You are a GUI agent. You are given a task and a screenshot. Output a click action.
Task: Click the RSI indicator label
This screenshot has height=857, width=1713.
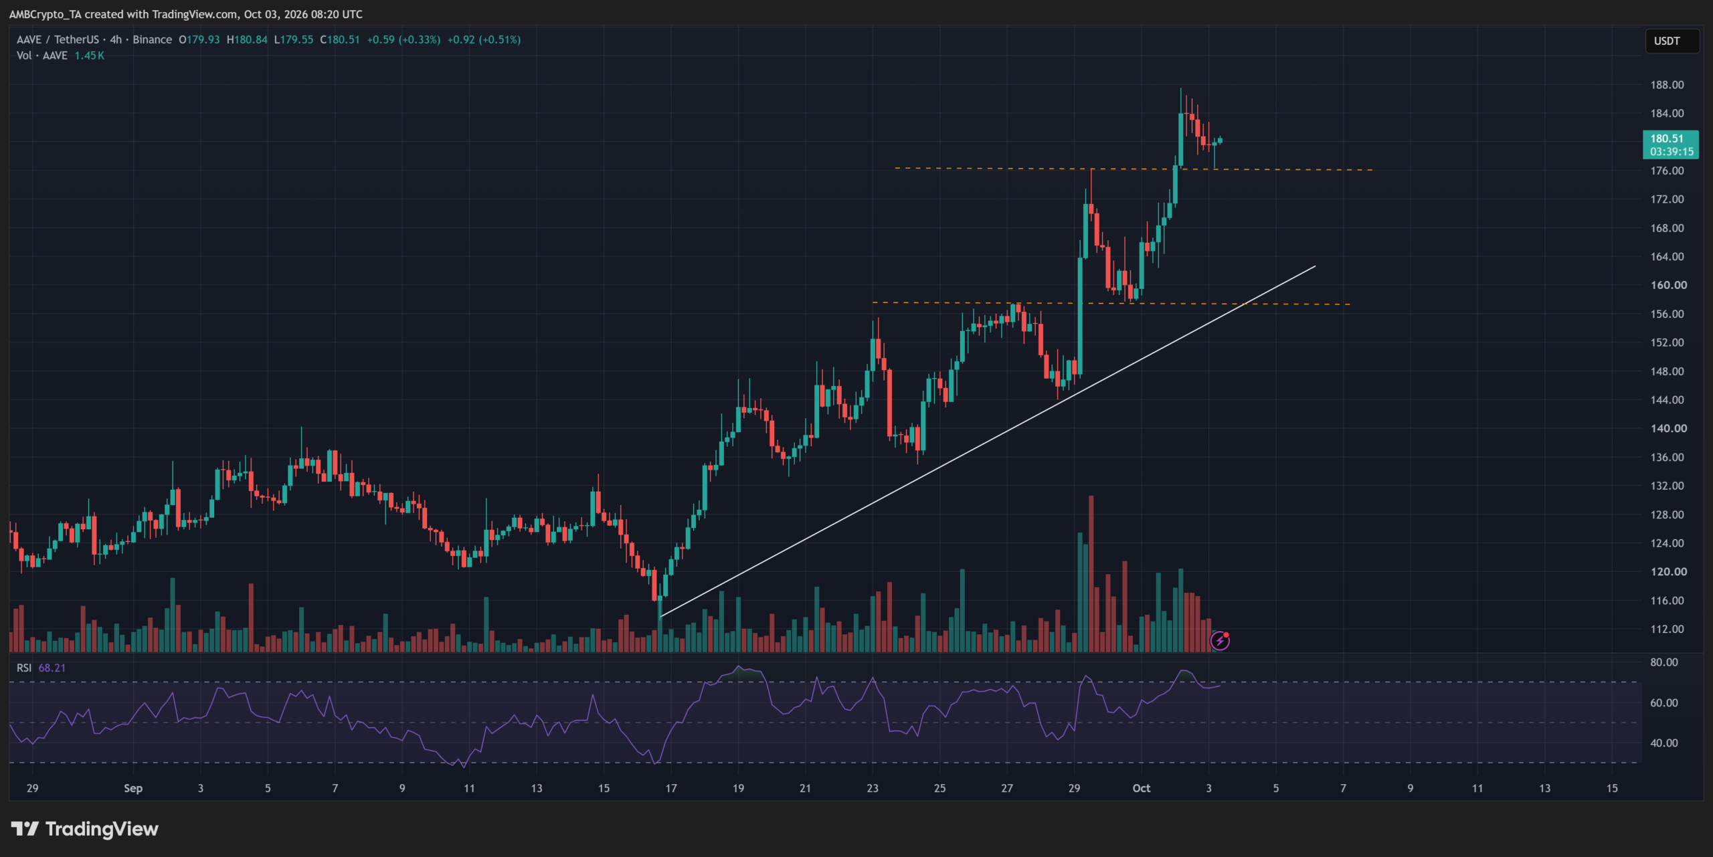click(x=23, y=668)
